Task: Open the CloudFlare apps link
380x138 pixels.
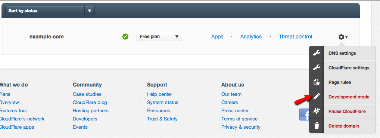Action: (x=17, y=127)
